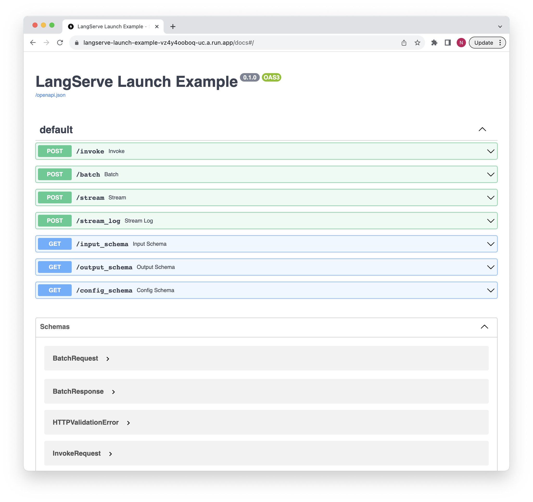The image size is (533, 502).
Task: Click the Schemas section title
Action: coord(55,327)
